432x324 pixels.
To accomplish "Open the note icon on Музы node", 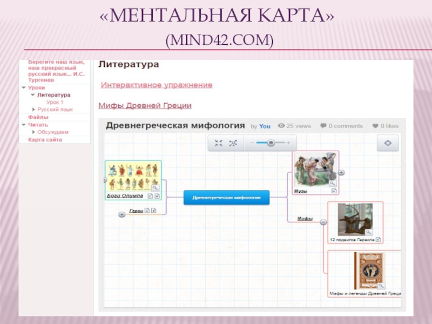I will point(334,191).
